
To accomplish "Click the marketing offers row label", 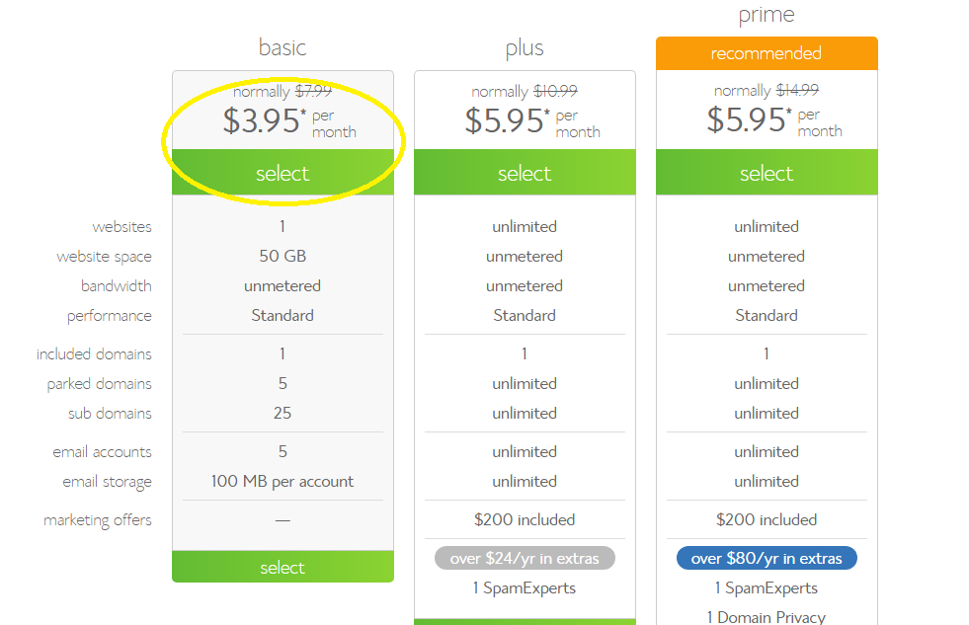I will pos(97,520).
